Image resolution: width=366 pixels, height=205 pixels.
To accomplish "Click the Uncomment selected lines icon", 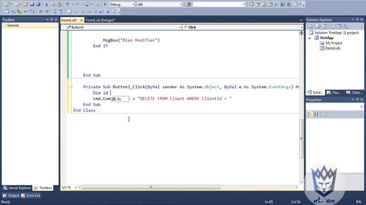I will pyautogui.click(x=61, y=11).
